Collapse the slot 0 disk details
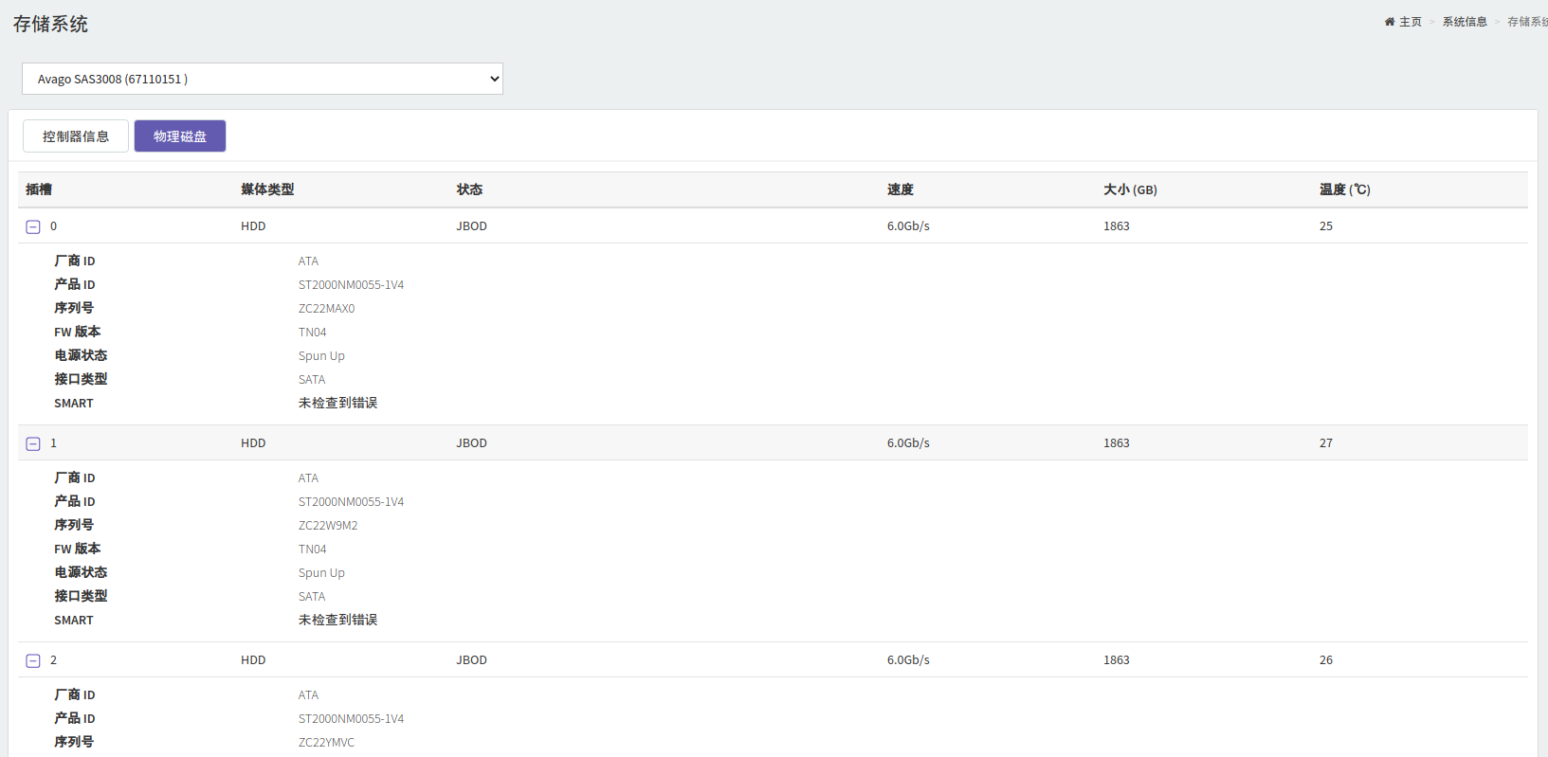The image size is (1548, 757). click(x=33, y=227)
